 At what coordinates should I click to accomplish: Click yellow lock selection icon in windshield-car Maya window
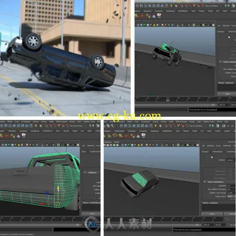(156, 126)
